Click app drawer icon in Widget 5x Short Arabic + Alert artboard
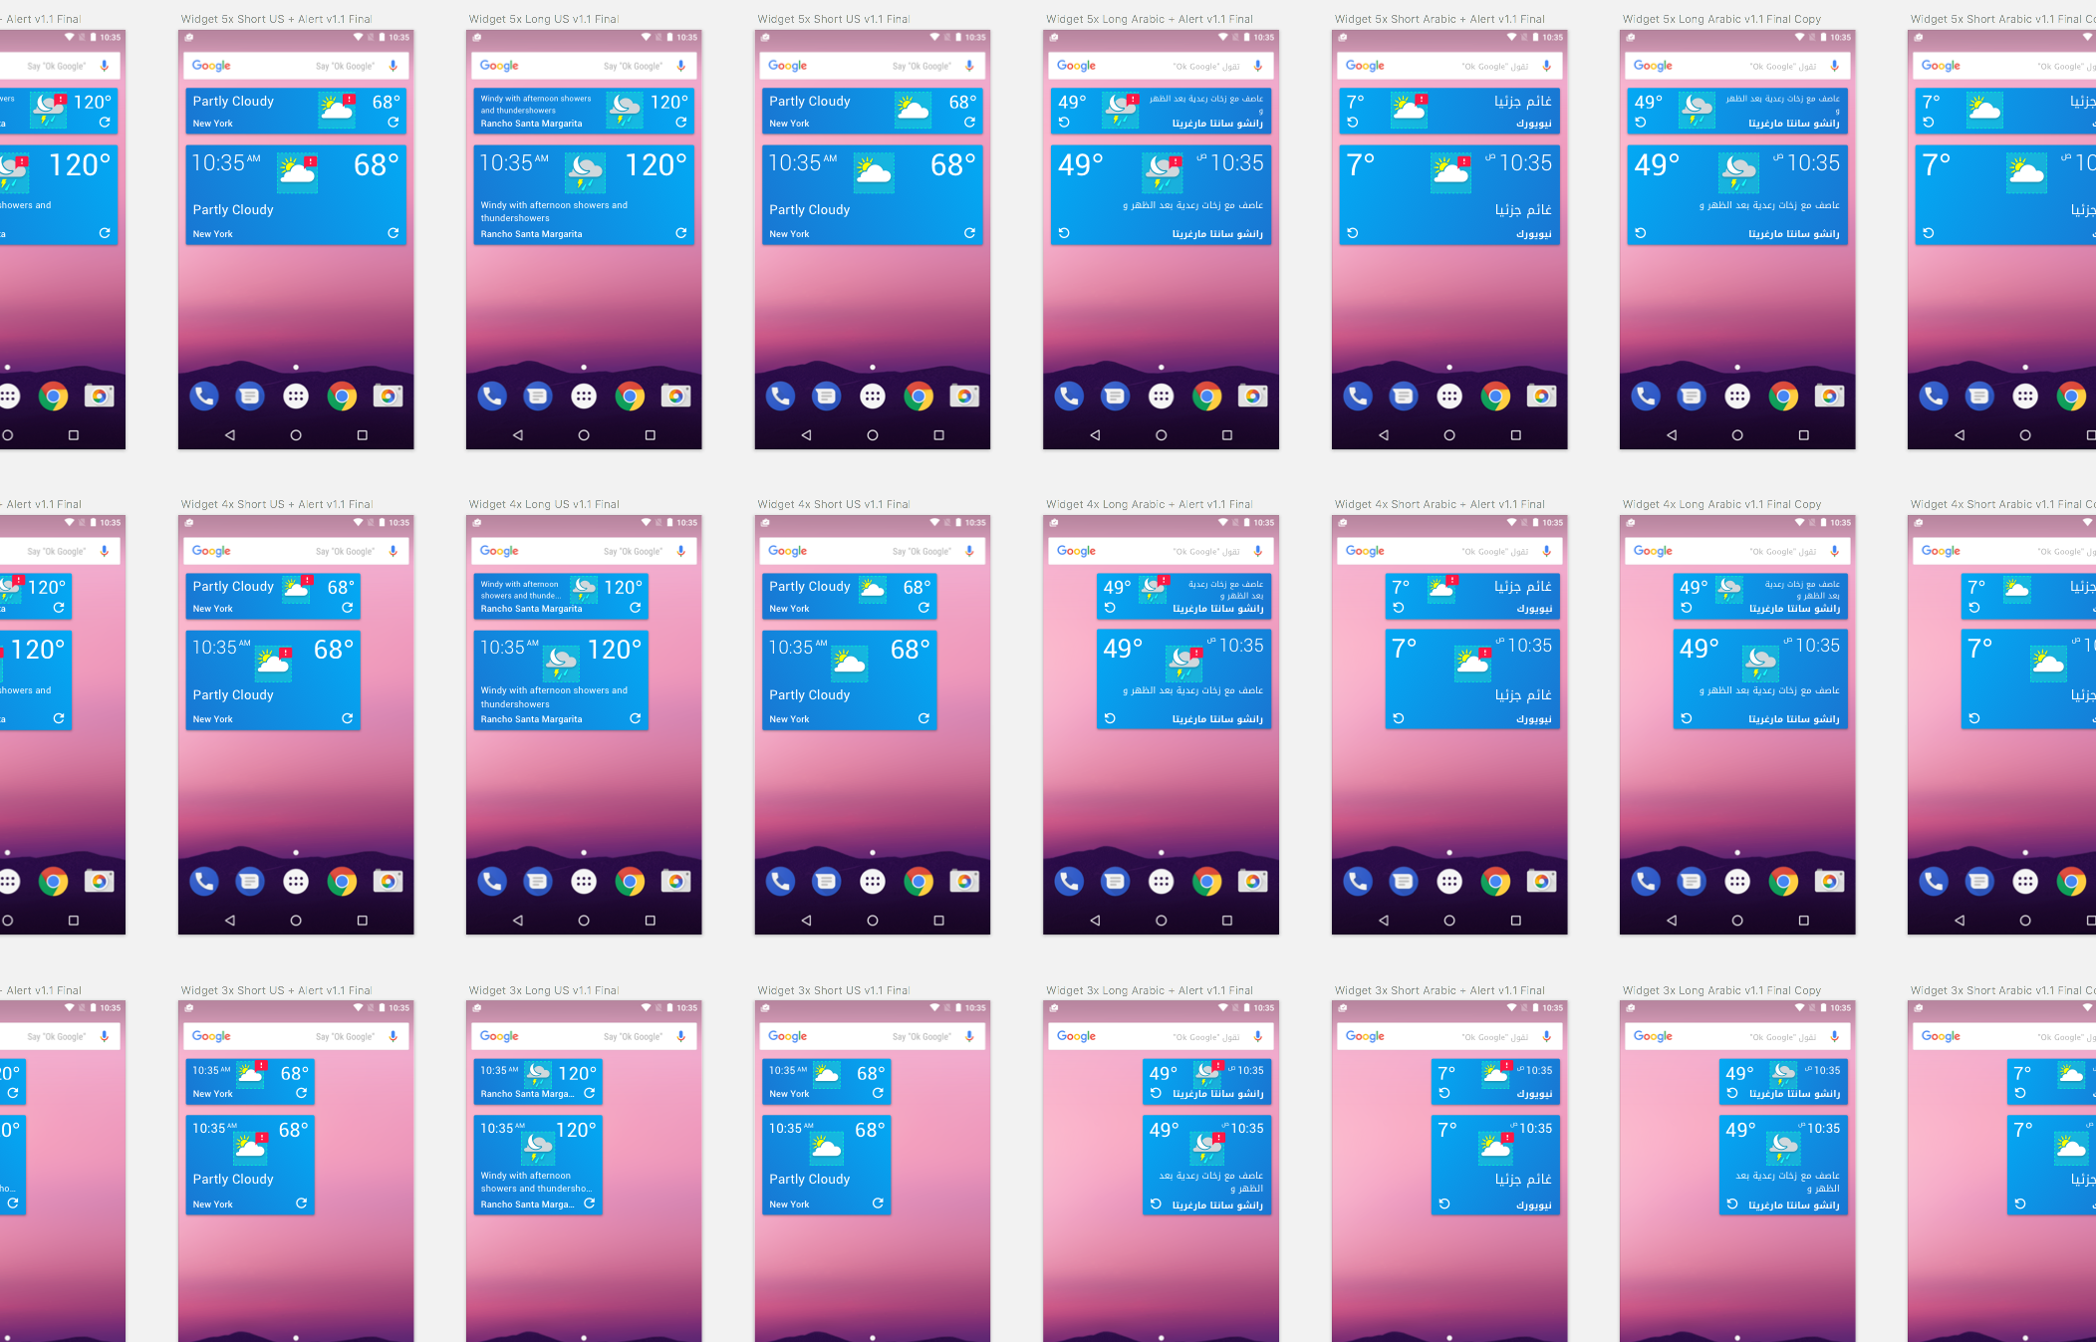Viewport: 2096px width, 1342px height. tap(1449, 397)
